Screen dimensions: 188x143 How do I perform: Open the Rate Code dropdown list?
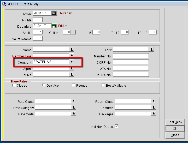click(74, 114)
